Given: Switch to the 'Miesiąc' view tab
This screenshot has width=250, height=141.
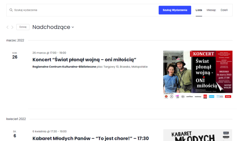Looking at the screenshot, I should pyautogui.click(x=211, y=10).
